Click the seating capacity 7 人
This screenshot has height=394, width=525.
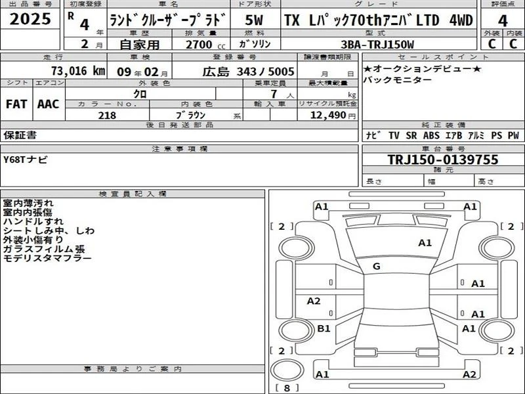(x=282, y=94)
